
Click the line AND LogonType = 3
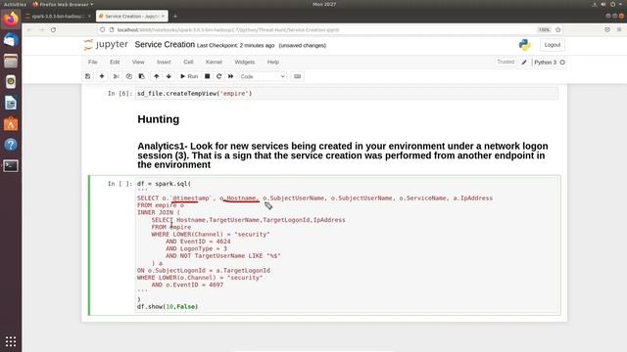point(196,248)
